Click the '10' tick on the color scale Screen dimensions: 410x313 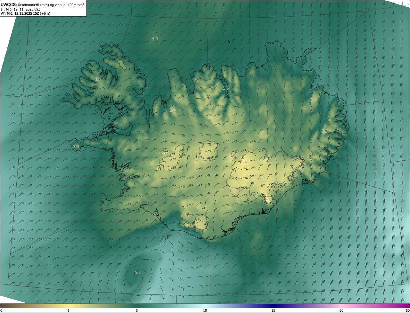[205, 310]
